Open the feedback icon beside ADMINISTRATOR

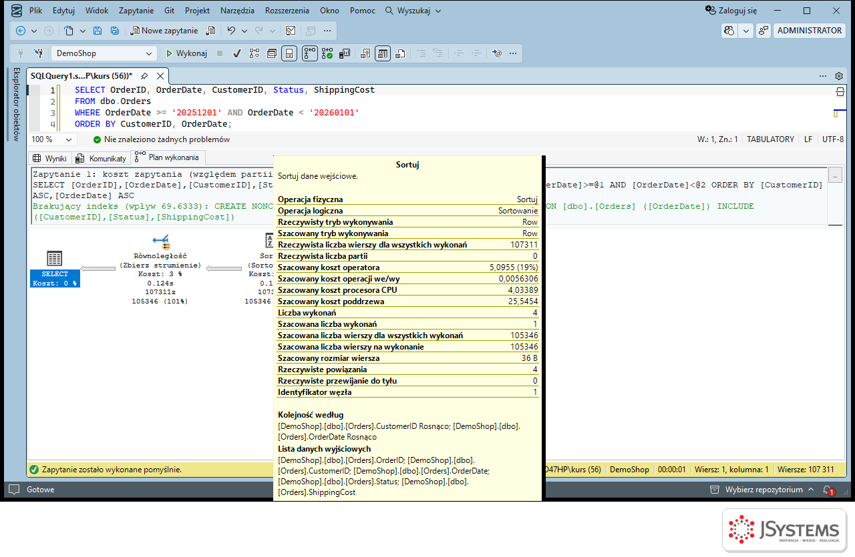coord(763,31)
